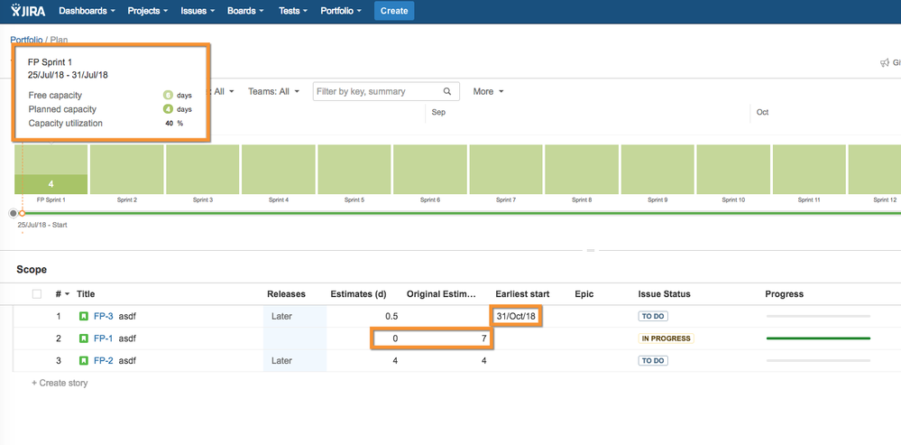Screen dimensions: 901x445
Task: Select the Sprint 3 capacity block
Action: pos(203,169)
